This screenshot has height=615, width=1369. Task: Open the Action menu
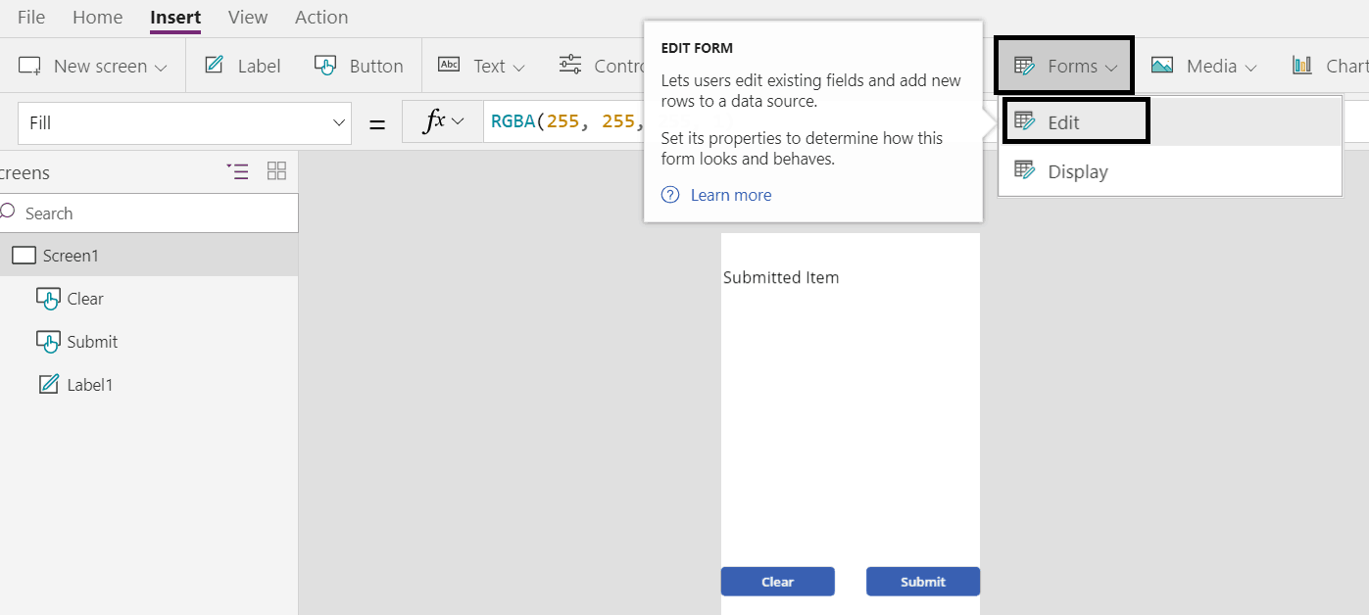tap(320, 17)
